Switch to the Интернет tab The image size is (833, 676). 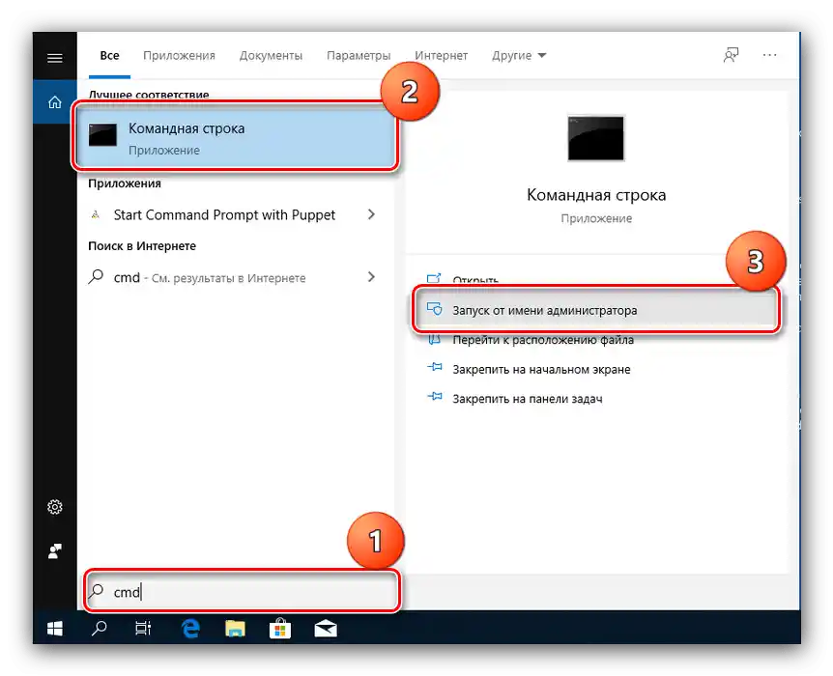pyautogui.click(x=441, y=55)
